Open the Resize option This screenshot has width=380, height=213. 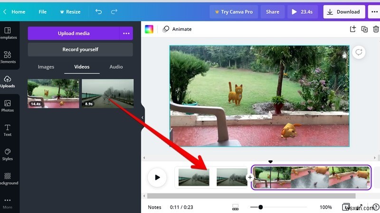coord(70,11)
